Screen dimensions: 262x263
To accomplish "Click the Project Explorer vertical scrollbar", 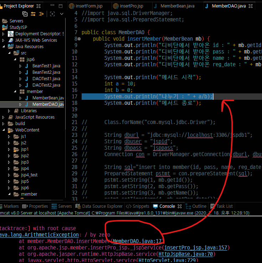I will tap(65, 74).
